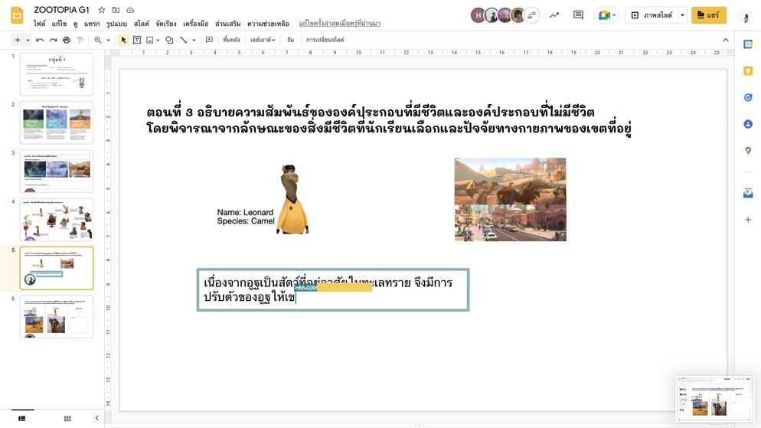Open the รูปแบบ menu
The height and width of the screenshot is (428, 761).
[116, 23]
